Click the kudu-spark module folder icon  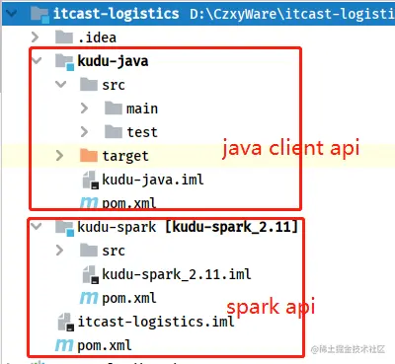[64, 228]
